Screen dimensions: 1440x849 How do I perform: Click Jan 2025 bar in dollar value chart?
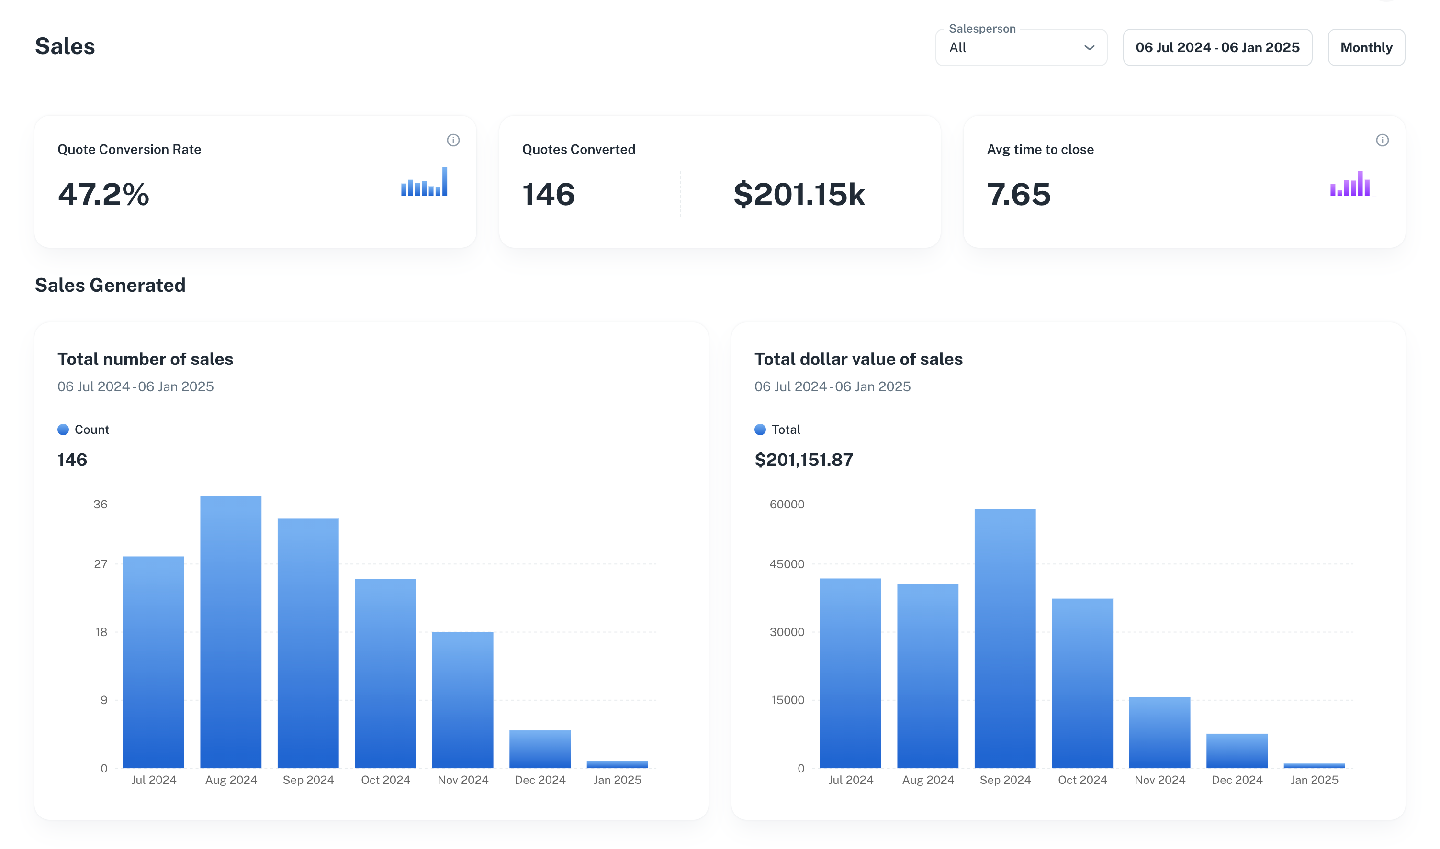coord(1314,765)
